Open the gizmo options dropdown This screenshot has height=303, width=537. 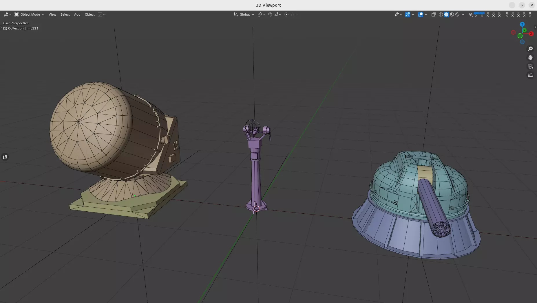413,14
